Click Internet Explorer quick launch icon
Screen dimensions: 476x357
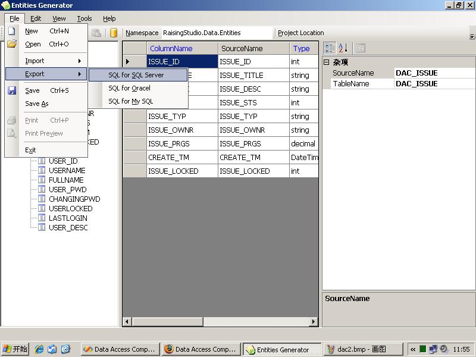coord(40,349)
